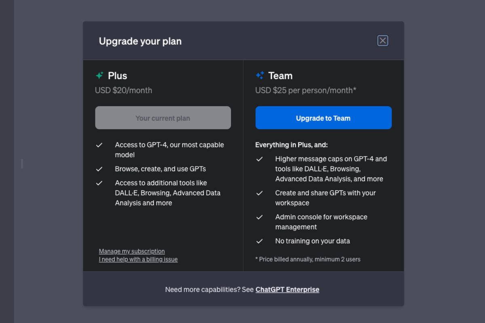Open the billing issue help link
Viewport: 485px width, 323px height.
(138, 259)
